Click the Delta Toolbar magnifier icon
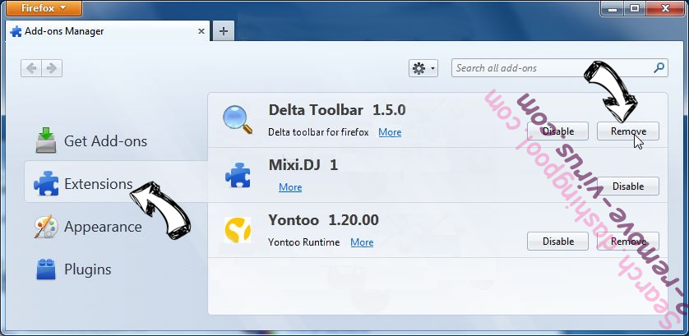The image size is (689, 336). (x=238, y=119)
